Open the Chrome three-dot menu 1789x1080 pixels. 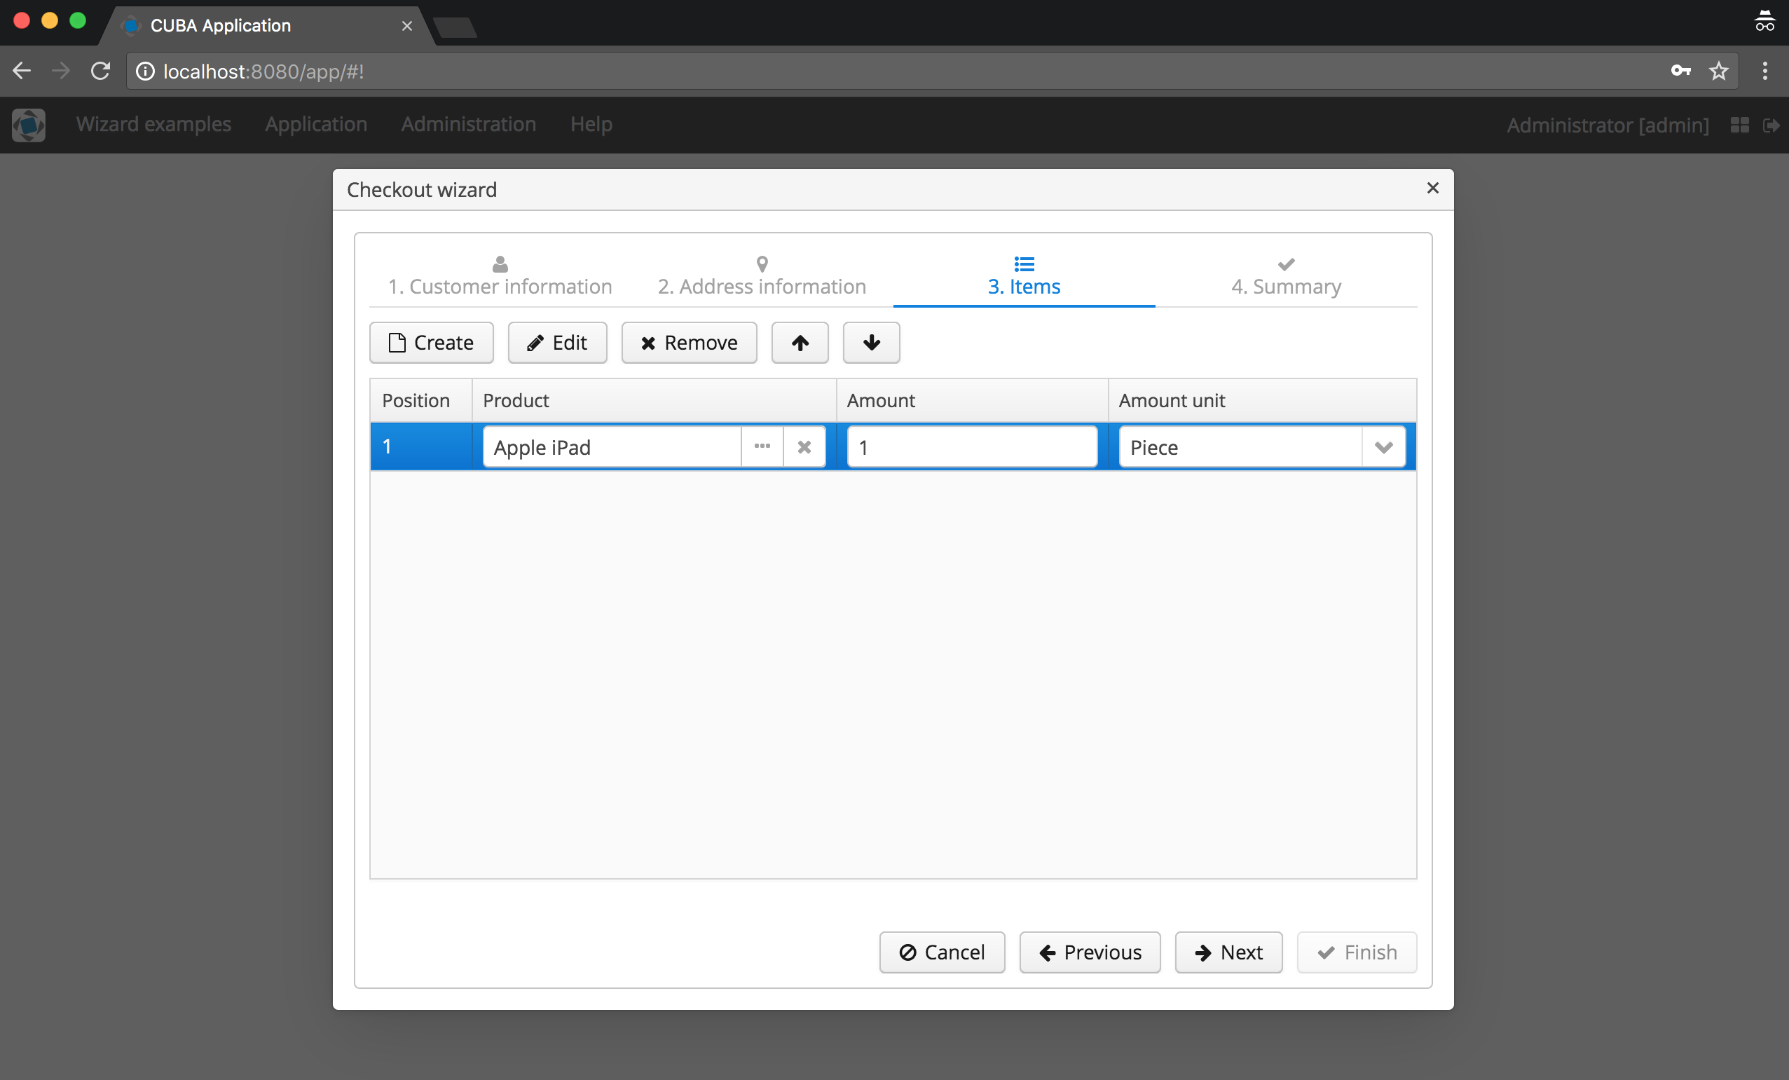(x=1764, y=71)
